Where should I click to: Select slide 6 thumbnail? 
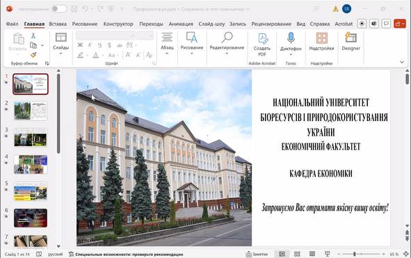pyautogui.click(x=31, y=218)
